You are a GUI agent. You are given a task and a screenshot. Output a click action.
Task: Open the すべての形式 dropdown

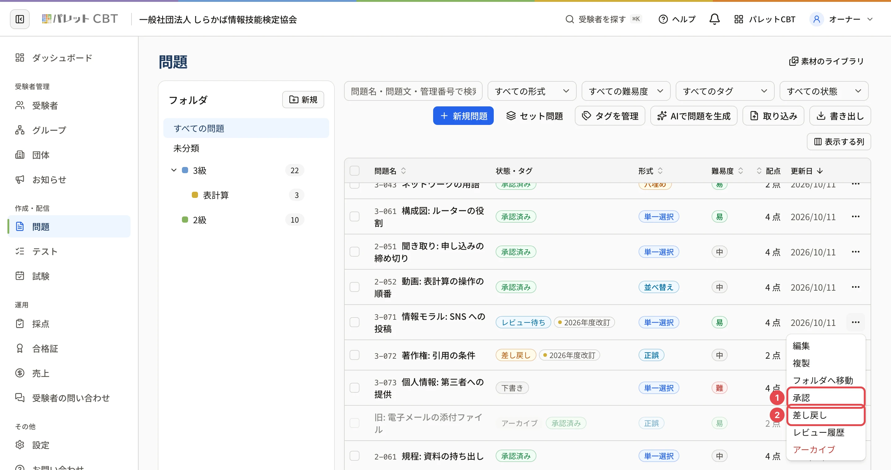532,91
